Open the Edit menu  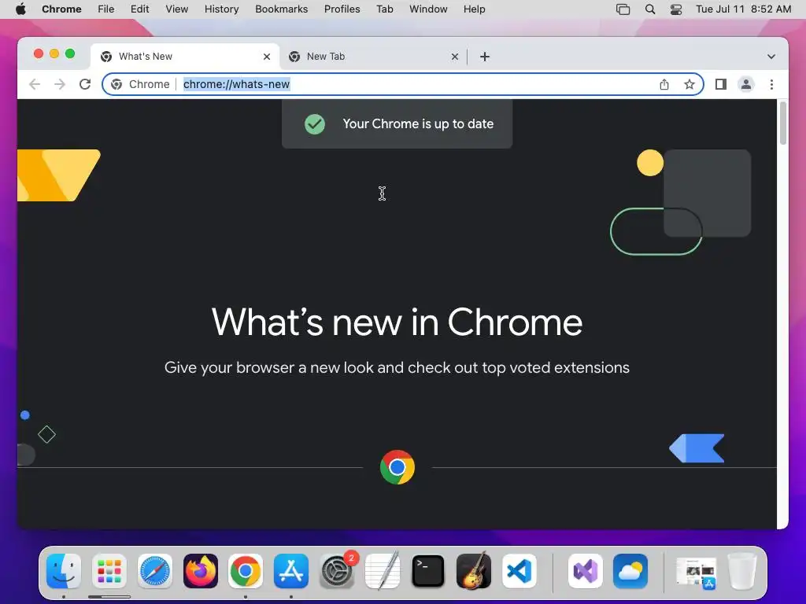[x=139, y=9]
